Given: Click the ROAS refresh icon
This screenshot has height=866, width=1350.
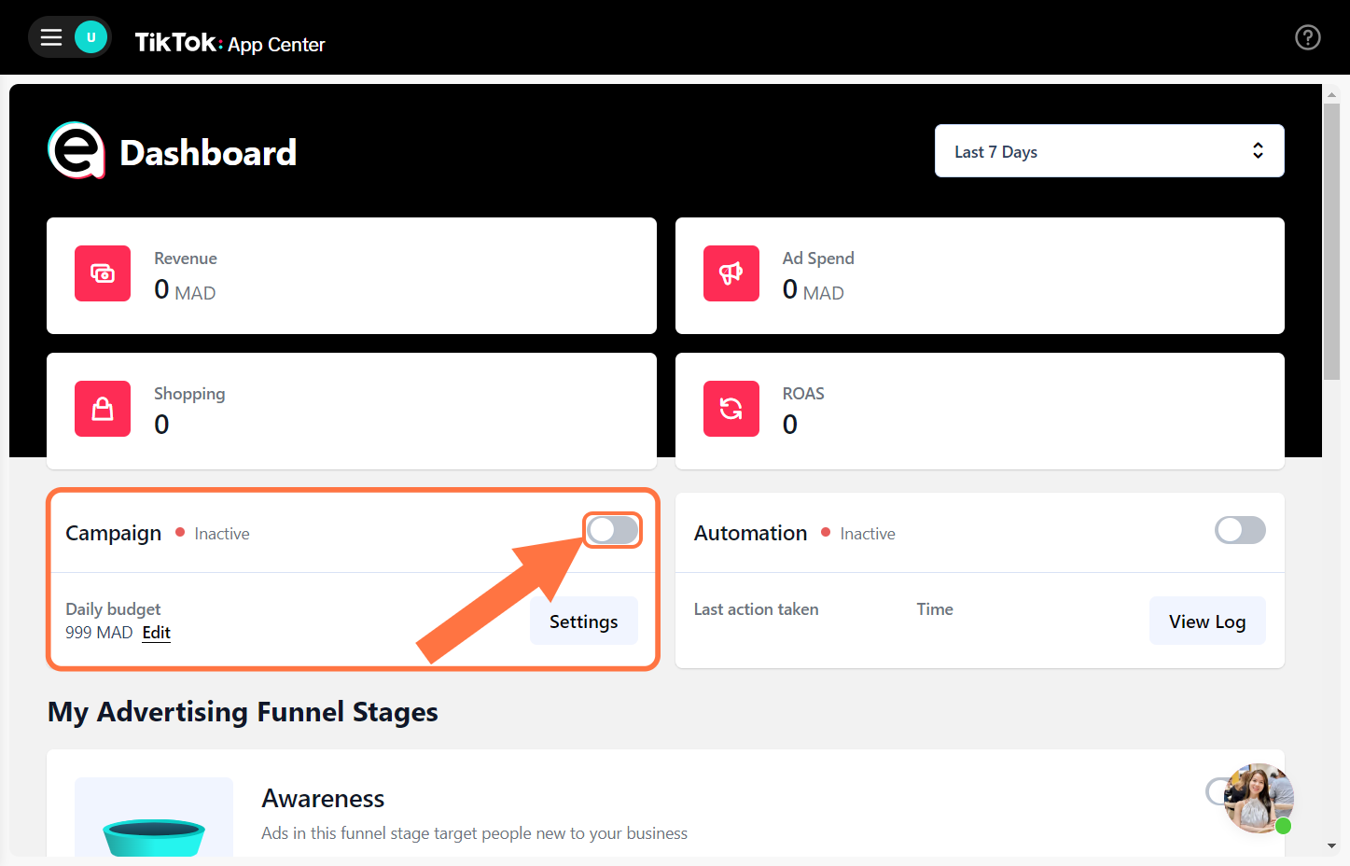Looking at the screenshot, I should tap(731, 409).
